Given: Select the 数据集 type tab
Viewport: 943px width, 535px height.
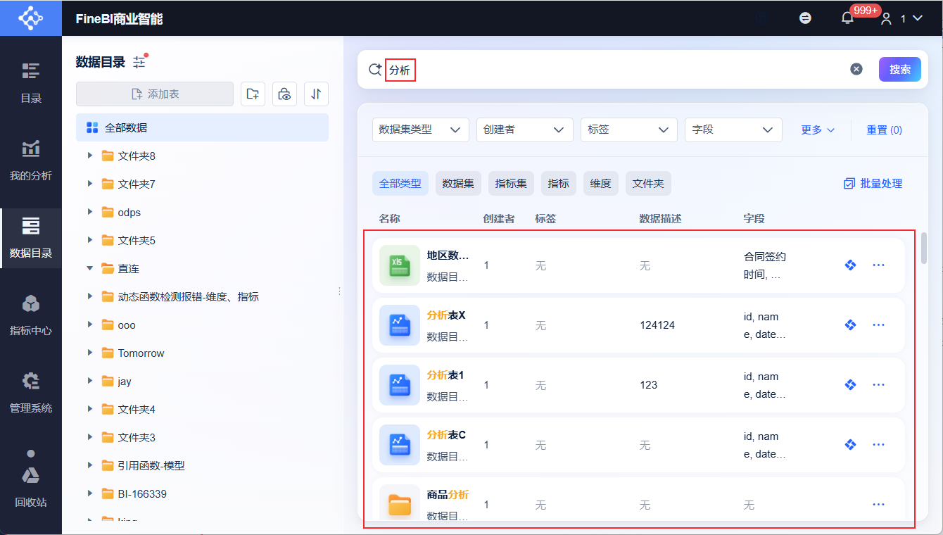Looking at the screenshot, I should [458, 183].
